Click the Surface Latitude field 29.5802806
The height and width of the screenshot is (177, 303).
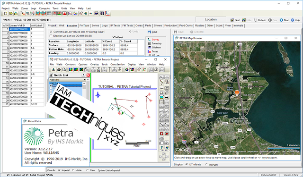pos(93,45)
